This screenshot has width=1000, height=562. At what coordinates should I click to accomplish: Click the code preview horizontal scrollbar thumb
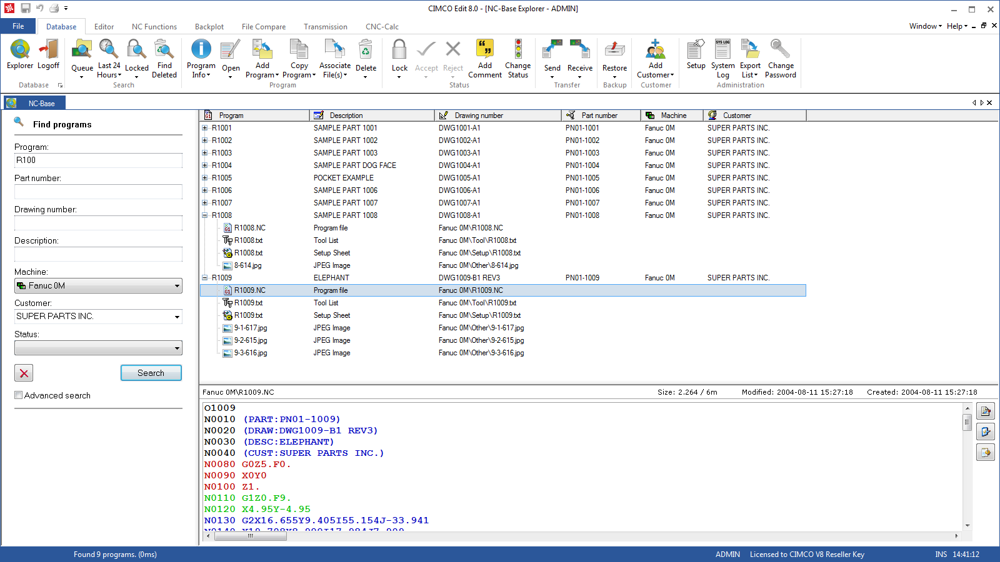pyautogui.click(x=250, y=536)
